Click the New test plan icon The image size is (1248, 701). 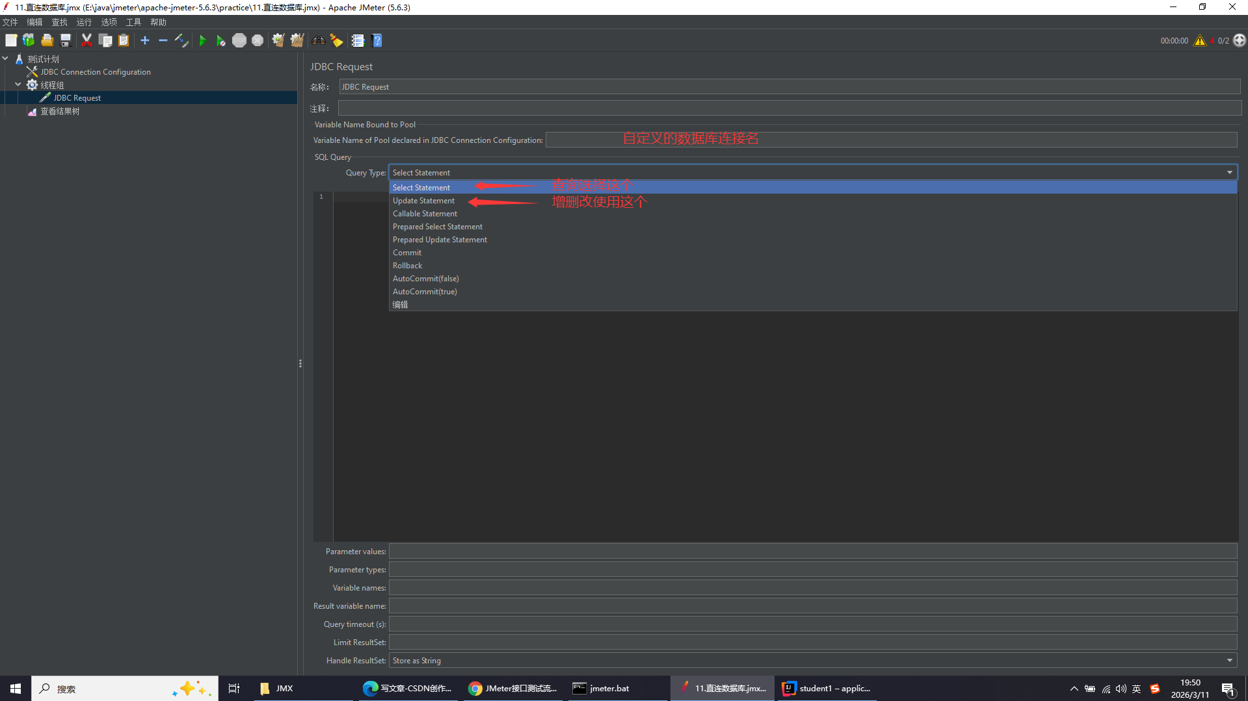pyautogui.click(x=11, y=40)
